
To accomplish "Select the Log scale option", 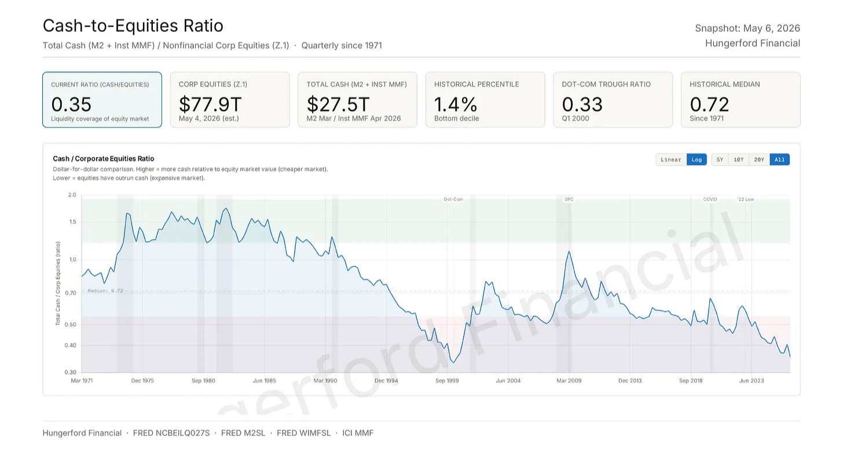I will click(x=697, y=160).
